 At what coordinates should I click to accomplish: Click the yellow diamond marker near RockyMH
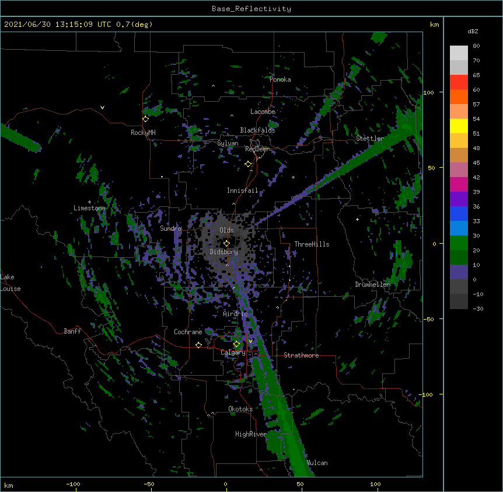click(146, 119)
